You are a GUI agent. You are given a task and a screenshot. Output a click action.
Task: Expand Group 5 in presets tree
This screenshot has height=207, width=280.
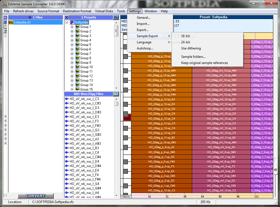72,45
